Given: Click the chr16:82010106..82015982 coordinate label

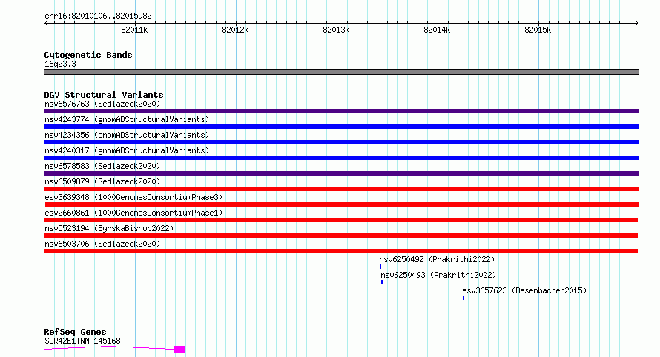Looking at the screenshot, I should click(98, 16).
